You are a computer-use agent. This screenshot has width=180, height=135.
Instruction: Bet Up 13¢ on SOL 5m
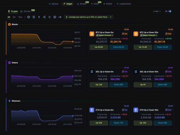point(99,85)
